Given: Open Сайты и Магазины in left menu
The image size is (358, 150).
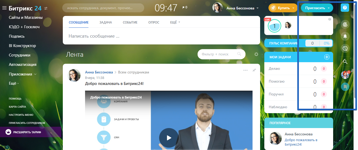Looking at the screenshot, I should tap(26, 18).
